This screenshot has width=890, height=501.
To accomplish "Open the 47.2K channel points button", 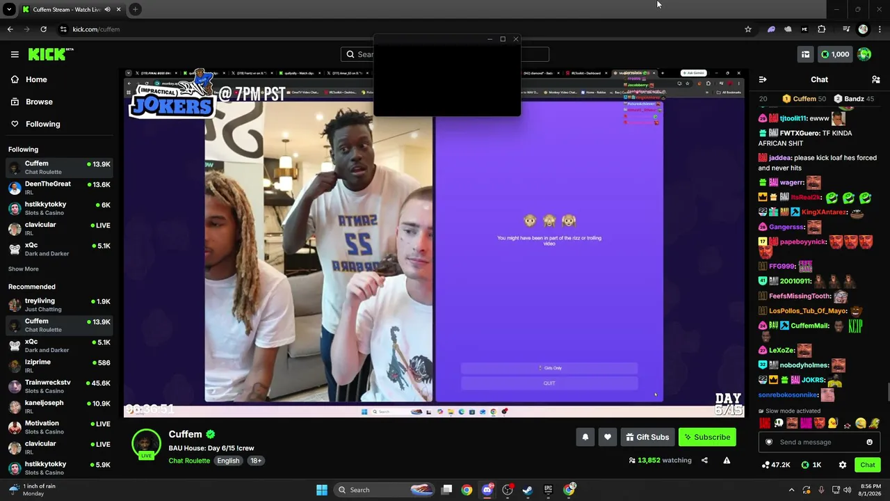I will tap(776, 465).
